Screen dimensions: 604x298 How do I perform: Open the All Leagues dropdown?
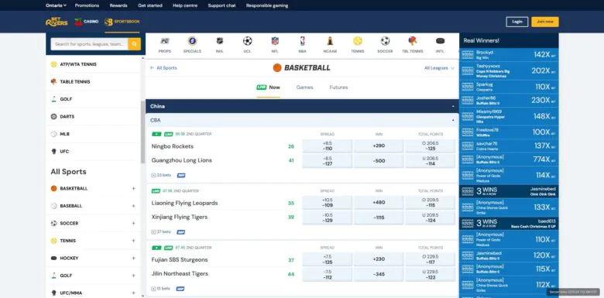[439, 68]
